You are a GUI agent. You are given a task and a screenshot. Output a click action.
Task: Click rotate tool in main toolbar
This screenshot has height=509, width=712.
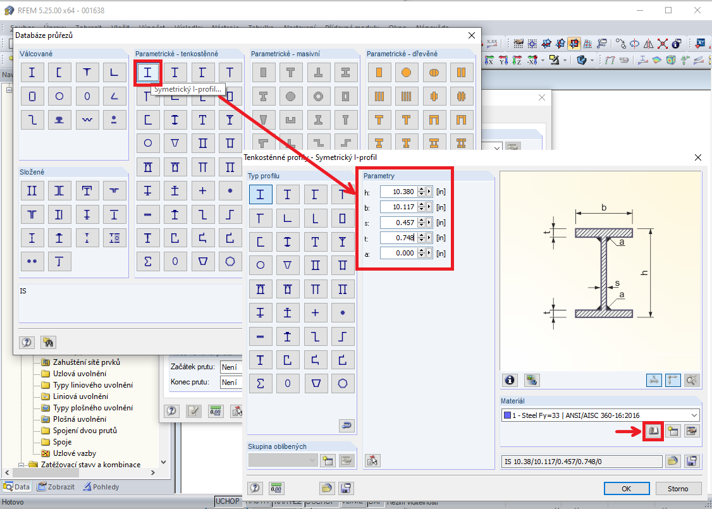[x=634, y=44]
